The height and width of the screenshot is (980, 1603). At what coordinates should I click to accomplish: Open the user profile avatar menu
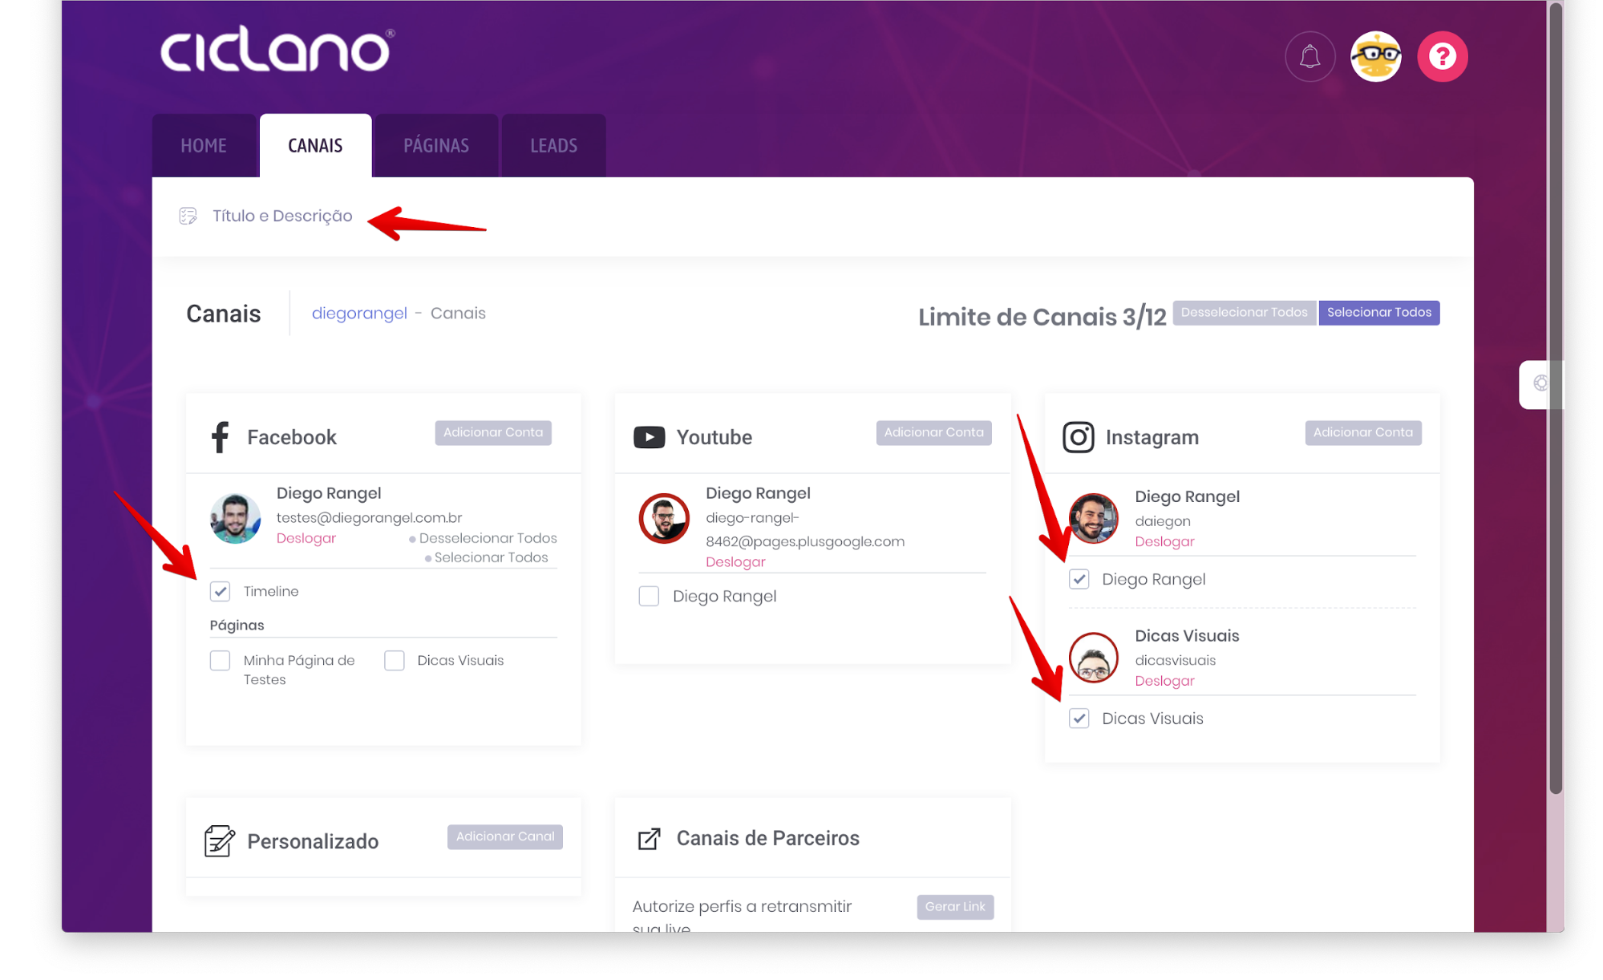coord(1375,57)
